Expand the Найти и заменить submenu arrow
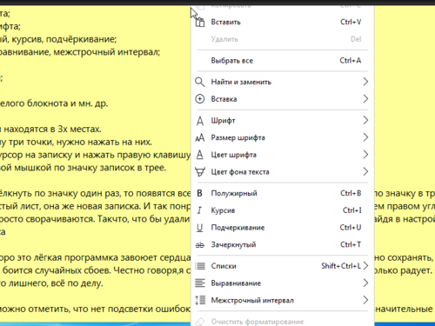 point(365,82)
